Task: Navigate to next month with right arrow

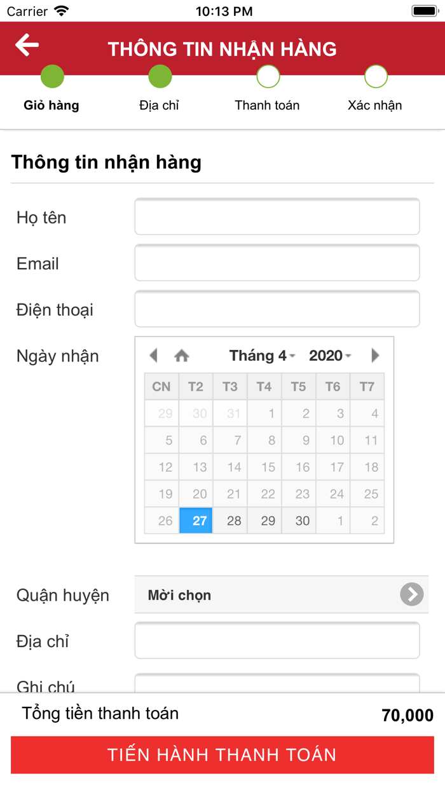Action: click(376, 356)
